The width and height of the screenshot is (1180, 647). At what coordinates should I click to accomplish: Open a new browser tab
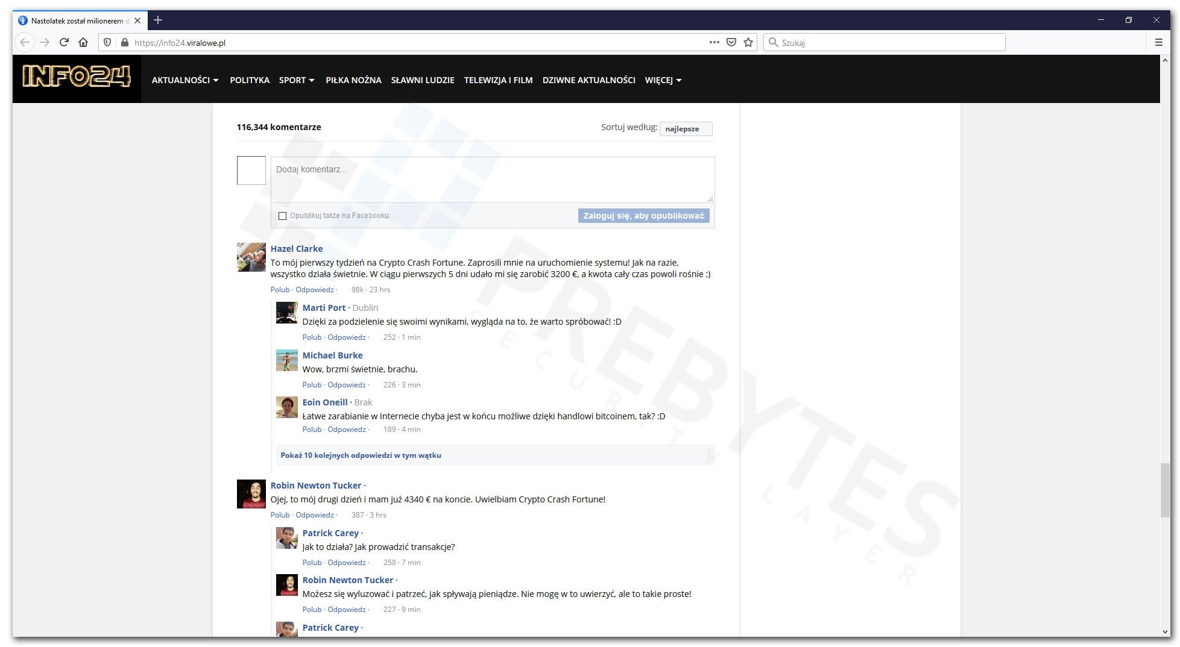[158, 20]
